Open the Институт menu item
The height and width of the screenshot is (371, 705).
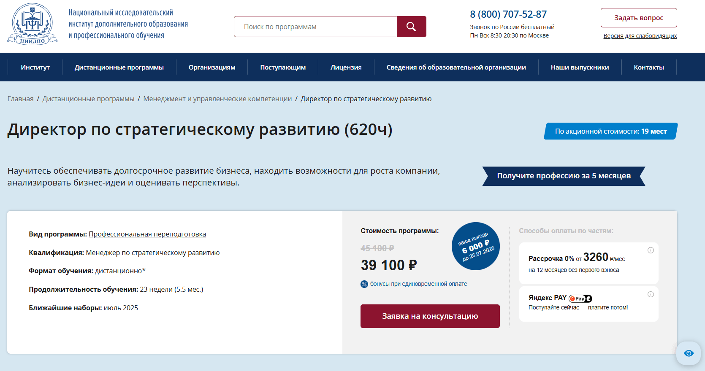coord(35,67)
